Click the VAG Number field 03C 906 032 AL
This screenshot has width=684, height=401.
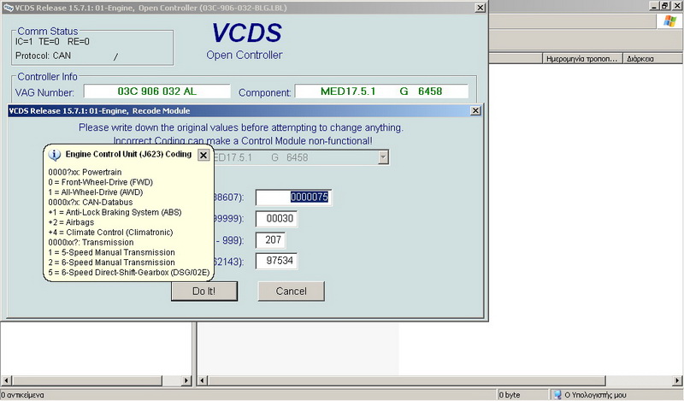pyautogui.click(x=157, y=91)
